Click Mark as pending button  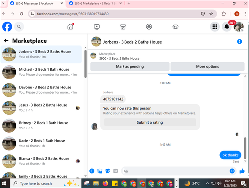[130, 66]
